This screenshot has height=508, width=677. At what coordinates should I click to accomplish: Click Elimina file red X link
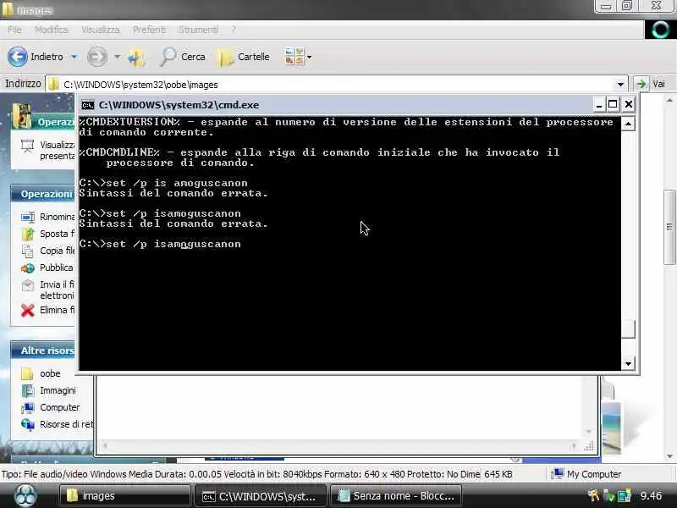48,310
